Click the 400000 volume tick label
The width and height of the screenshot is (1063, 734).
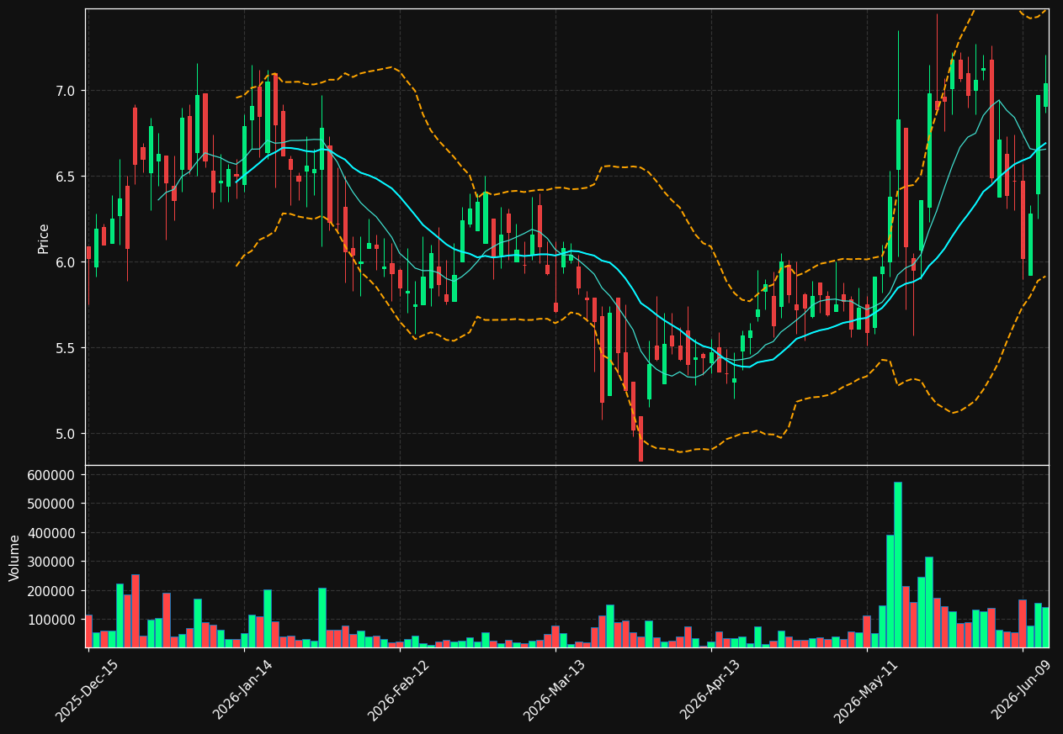point(53,533)
